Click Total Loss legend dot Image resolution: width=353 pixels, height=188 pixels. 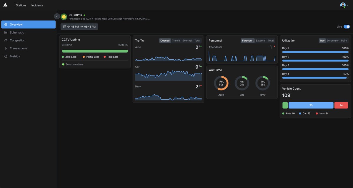pos(105,57)
